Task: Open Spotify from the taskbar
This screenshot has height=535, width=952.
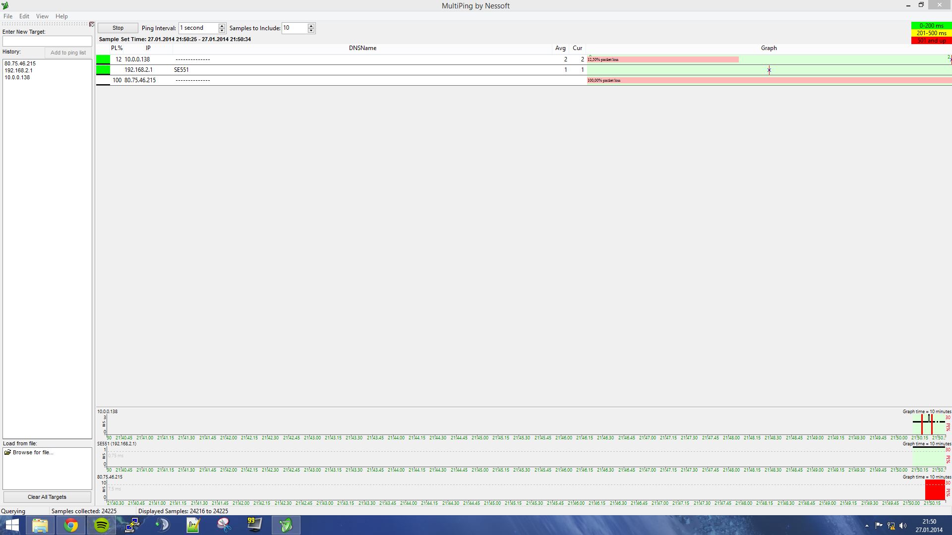Action: pyautogui.click(x=102, y=525)
